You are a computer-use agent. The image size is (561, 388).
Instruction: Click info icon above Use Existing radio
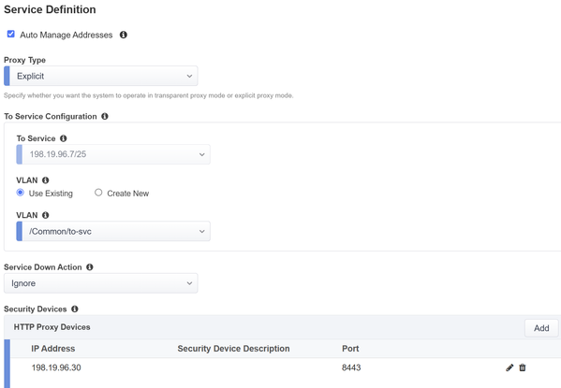coord(46,180)
